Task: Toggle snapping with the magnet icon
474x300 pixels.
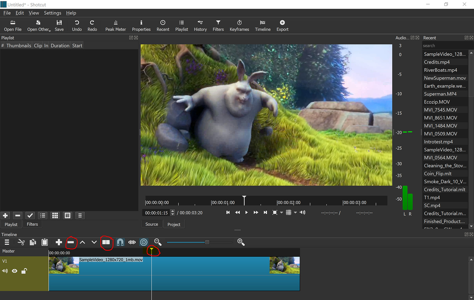Action: [120, 242]
